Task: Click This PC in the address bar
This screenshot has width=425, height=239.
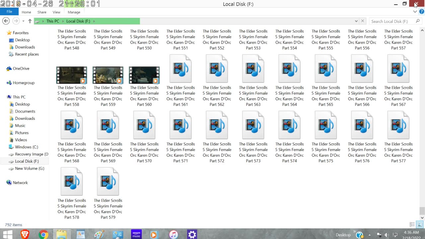Action: (x=53, y=21)
